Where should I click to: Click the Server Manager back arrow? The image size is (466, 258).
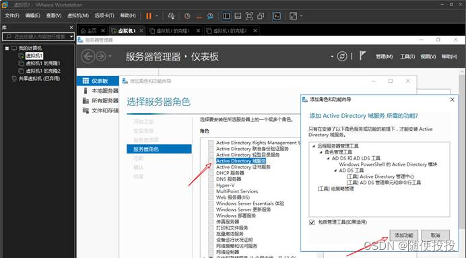pyautogui.click(x=88, y=56)
